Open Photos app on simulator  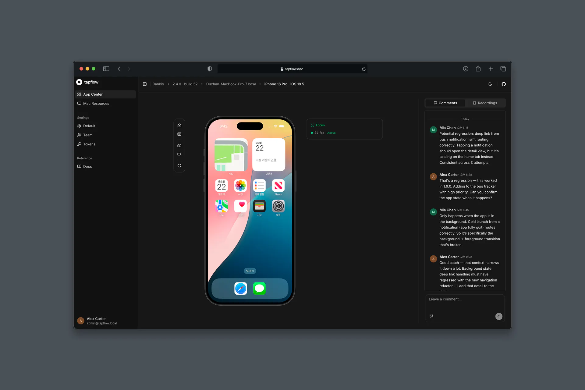tap(240, 186)
